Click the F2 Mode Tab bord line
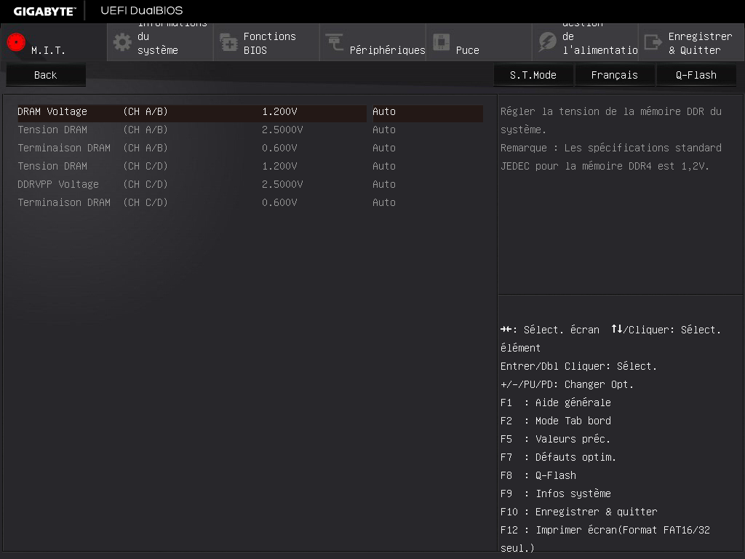 point(555,421)
